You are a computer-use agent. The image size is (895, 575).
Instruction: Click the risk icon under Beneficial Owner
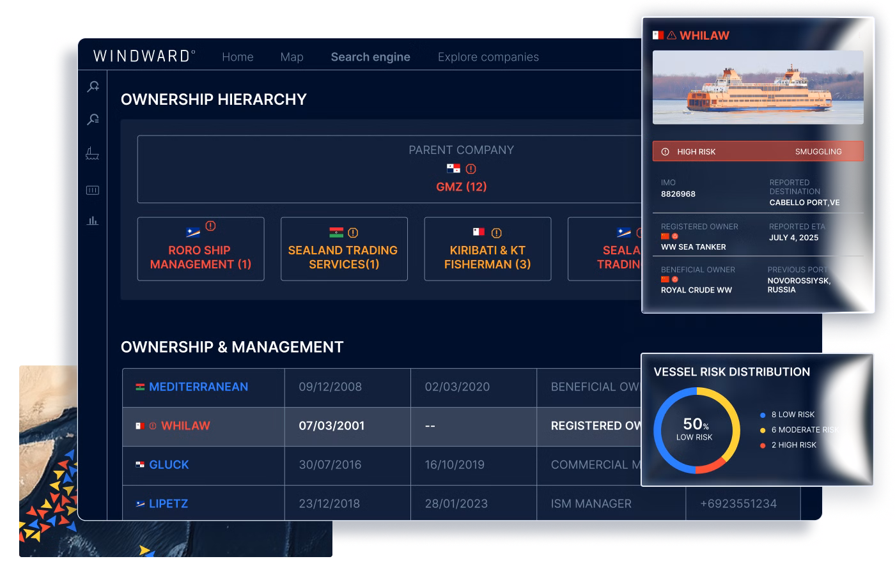tap(675, 279)
